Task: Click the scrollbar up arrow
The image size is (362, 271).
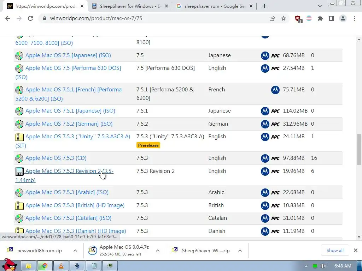Action: [359, 40]
